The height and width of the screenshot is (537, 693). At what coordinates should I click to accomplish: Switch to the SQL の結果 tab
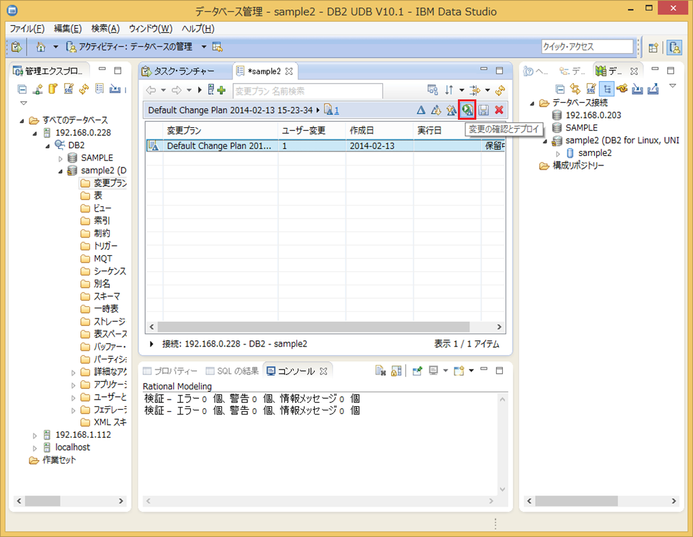232,371
